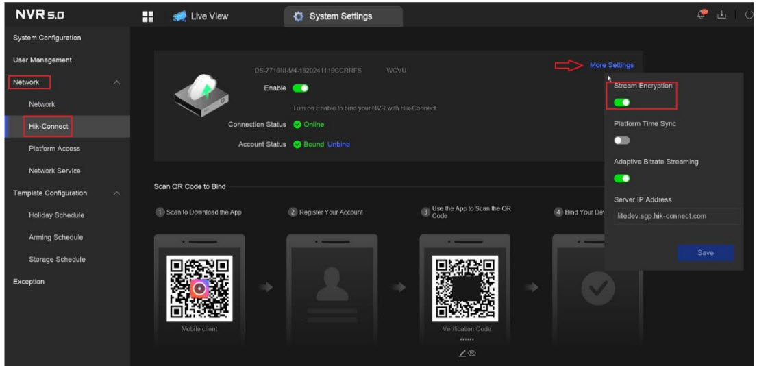The height and width of the screenshot is (366, 757).
Task: Click the edit pencil under Verification Code
Action: tap(463, 353)
